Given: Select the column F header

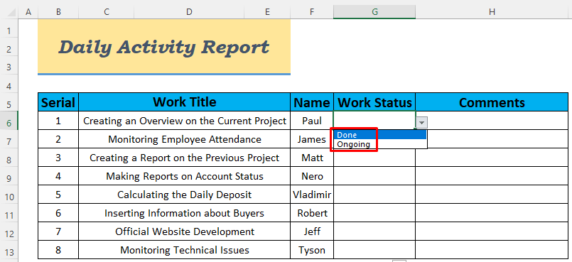Looking at the screenshot, I should 311,12.
